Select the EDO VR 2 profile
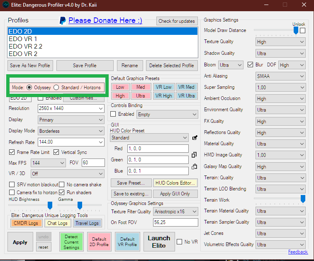The width and height of the screenshot is (314, 261). (102, 54)
